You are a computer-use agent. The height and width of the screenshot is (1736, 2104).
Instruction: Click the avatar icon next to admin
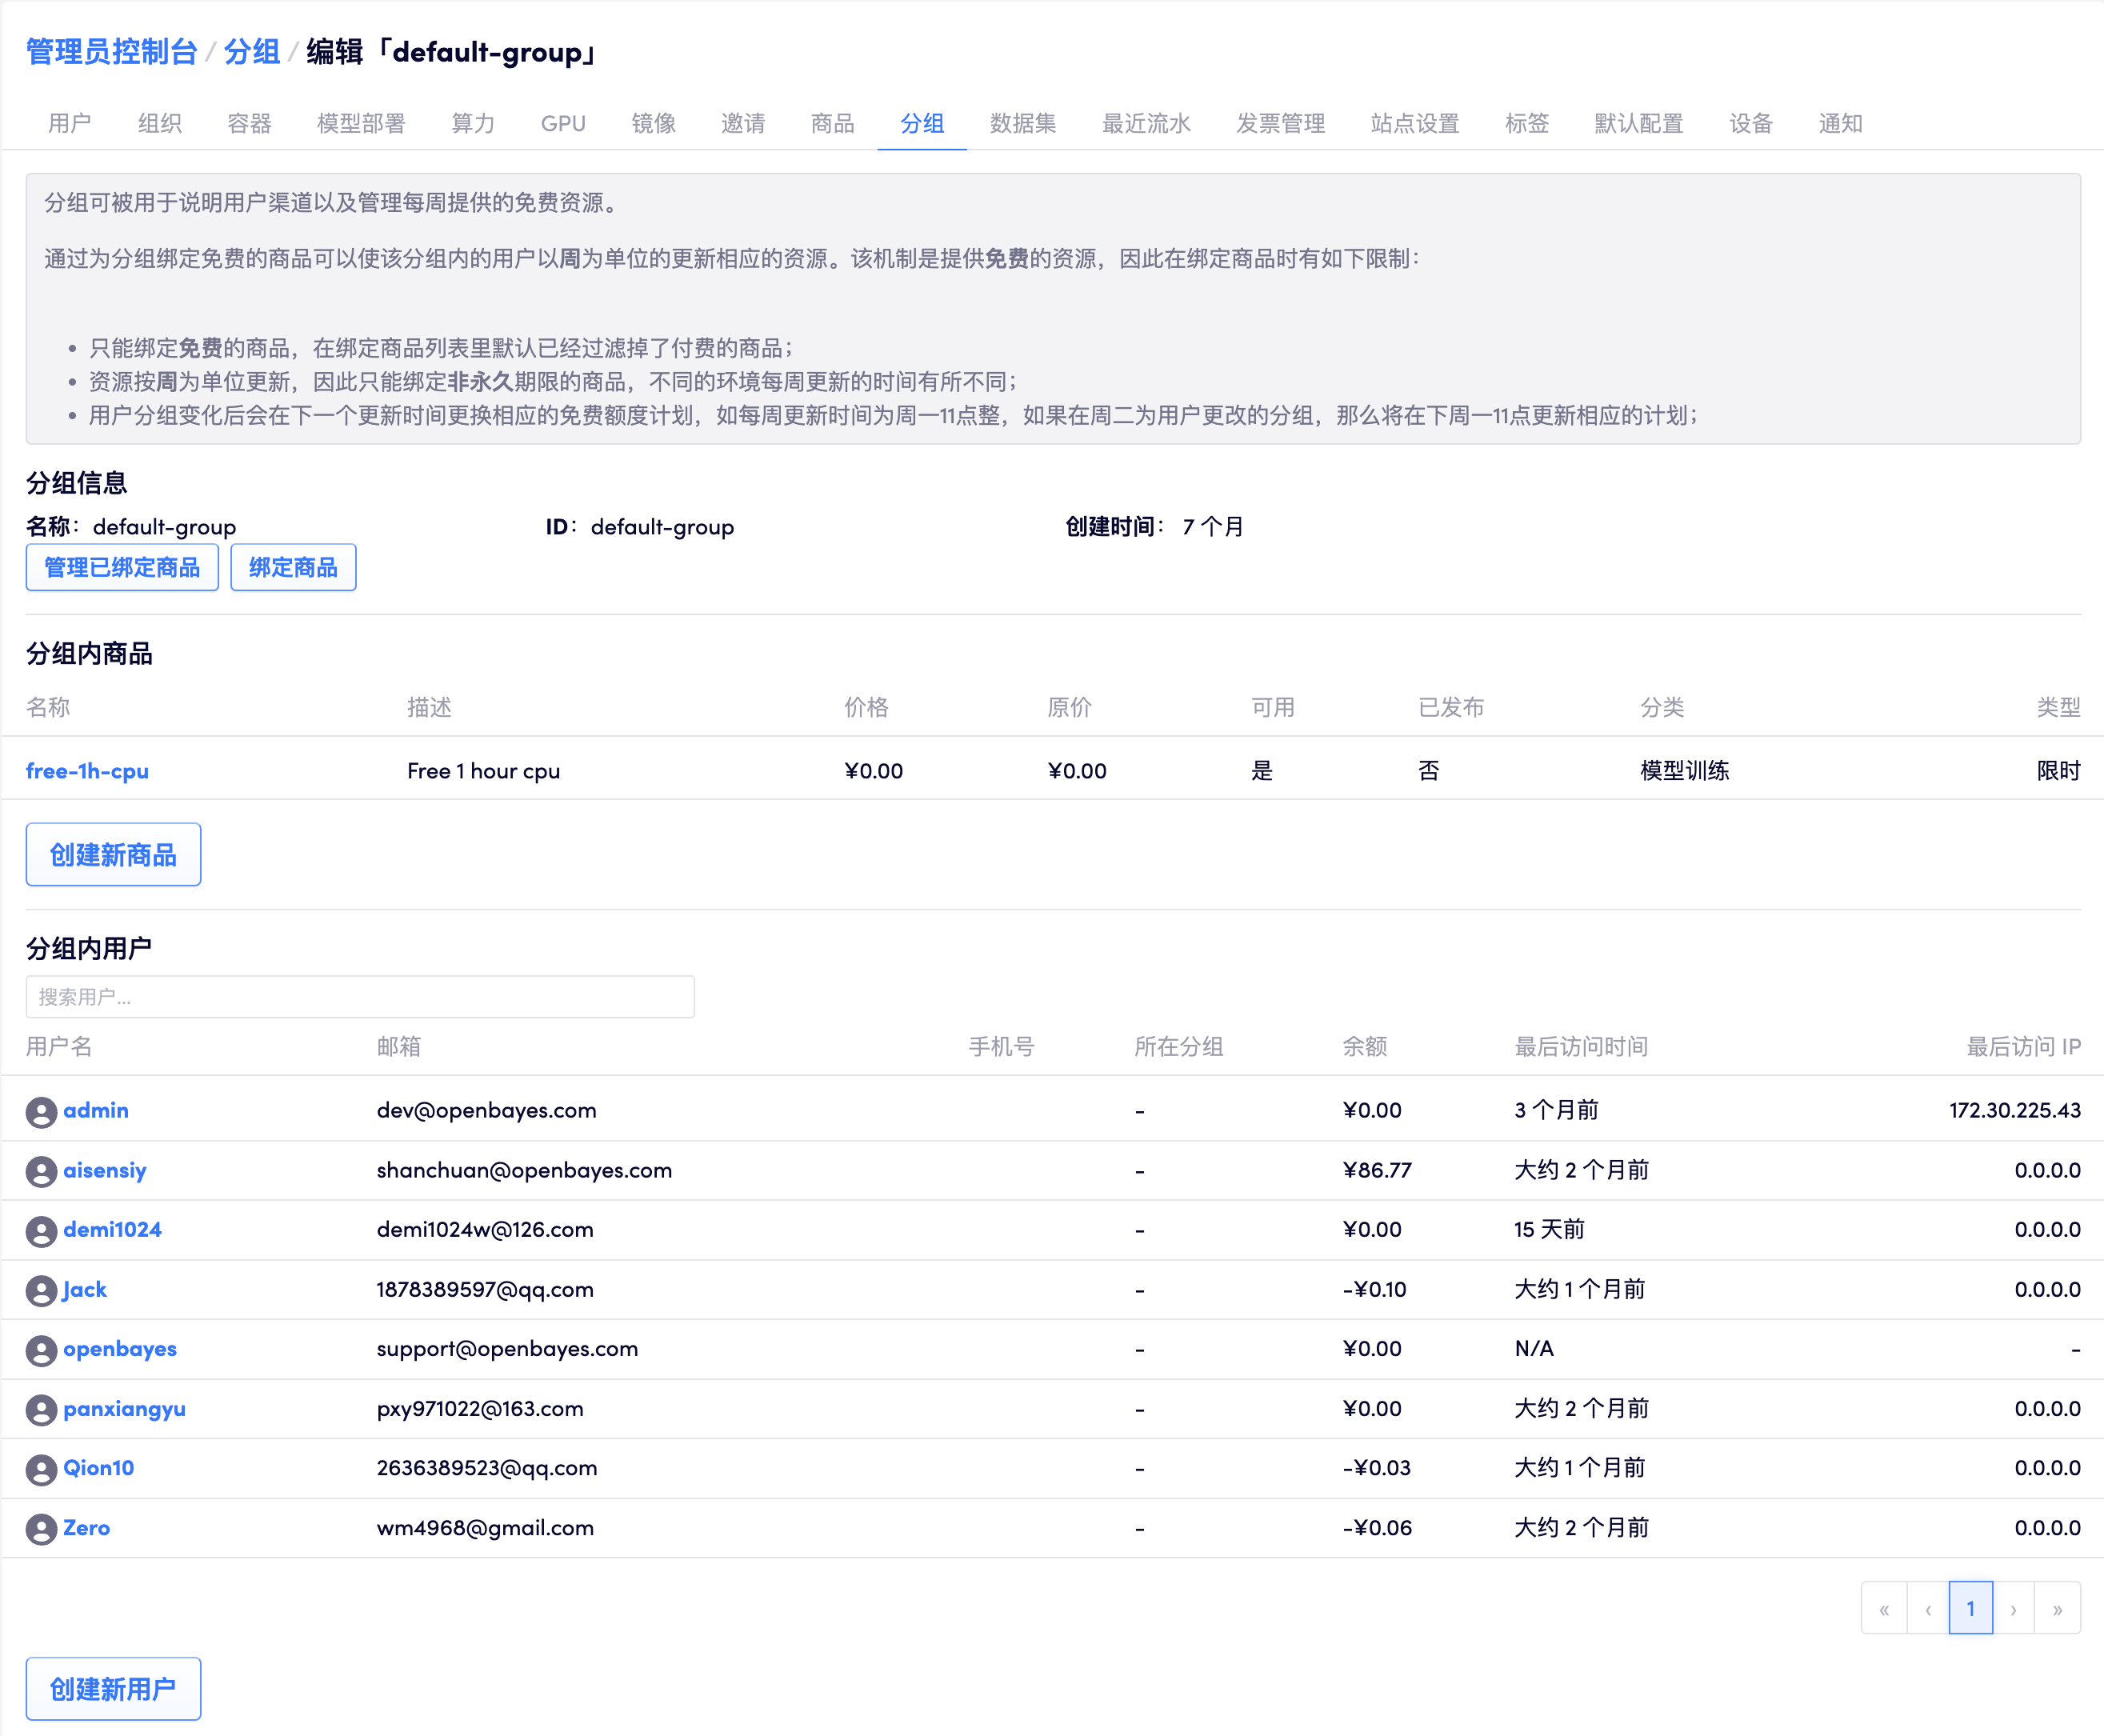pyautogui.click(x=41, y=1112)
